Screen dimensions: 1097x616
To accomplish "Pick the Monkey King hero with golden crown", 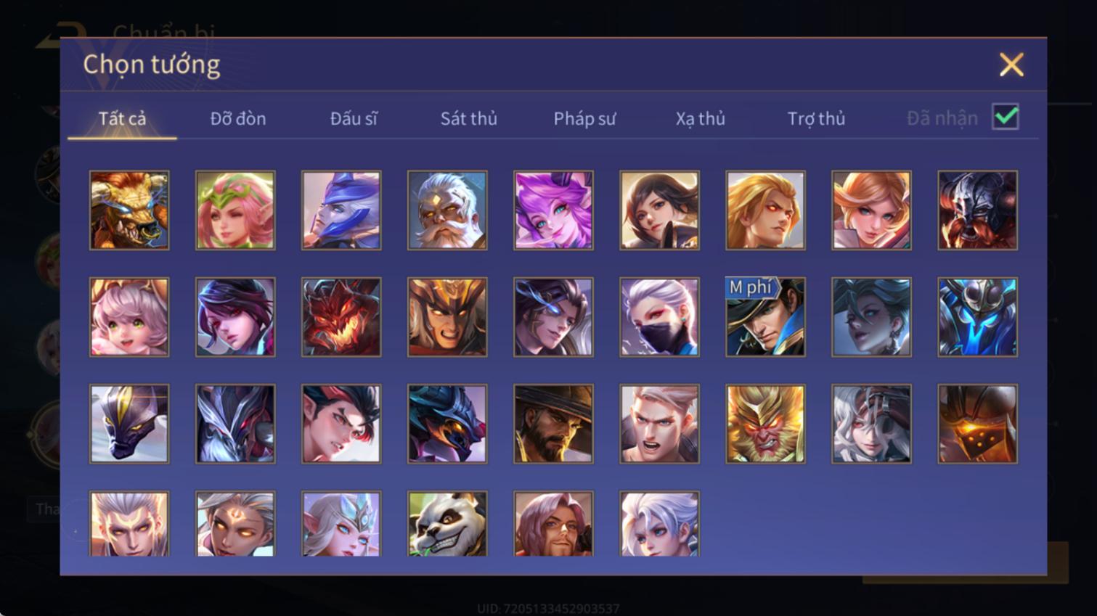I will [x=765, y=424].
